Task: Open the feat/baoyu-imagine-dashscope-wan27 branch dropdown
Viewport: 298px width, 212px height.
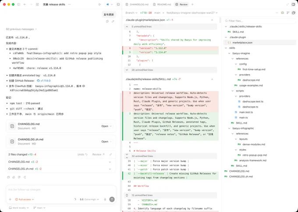Action: point(192,13)
